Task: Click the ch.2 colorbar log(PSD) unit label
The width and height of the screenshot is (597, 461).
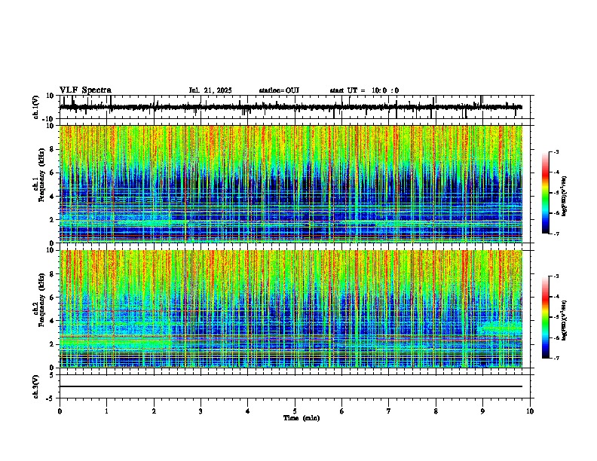Action: pyautogui.click(x=565, y=320)
